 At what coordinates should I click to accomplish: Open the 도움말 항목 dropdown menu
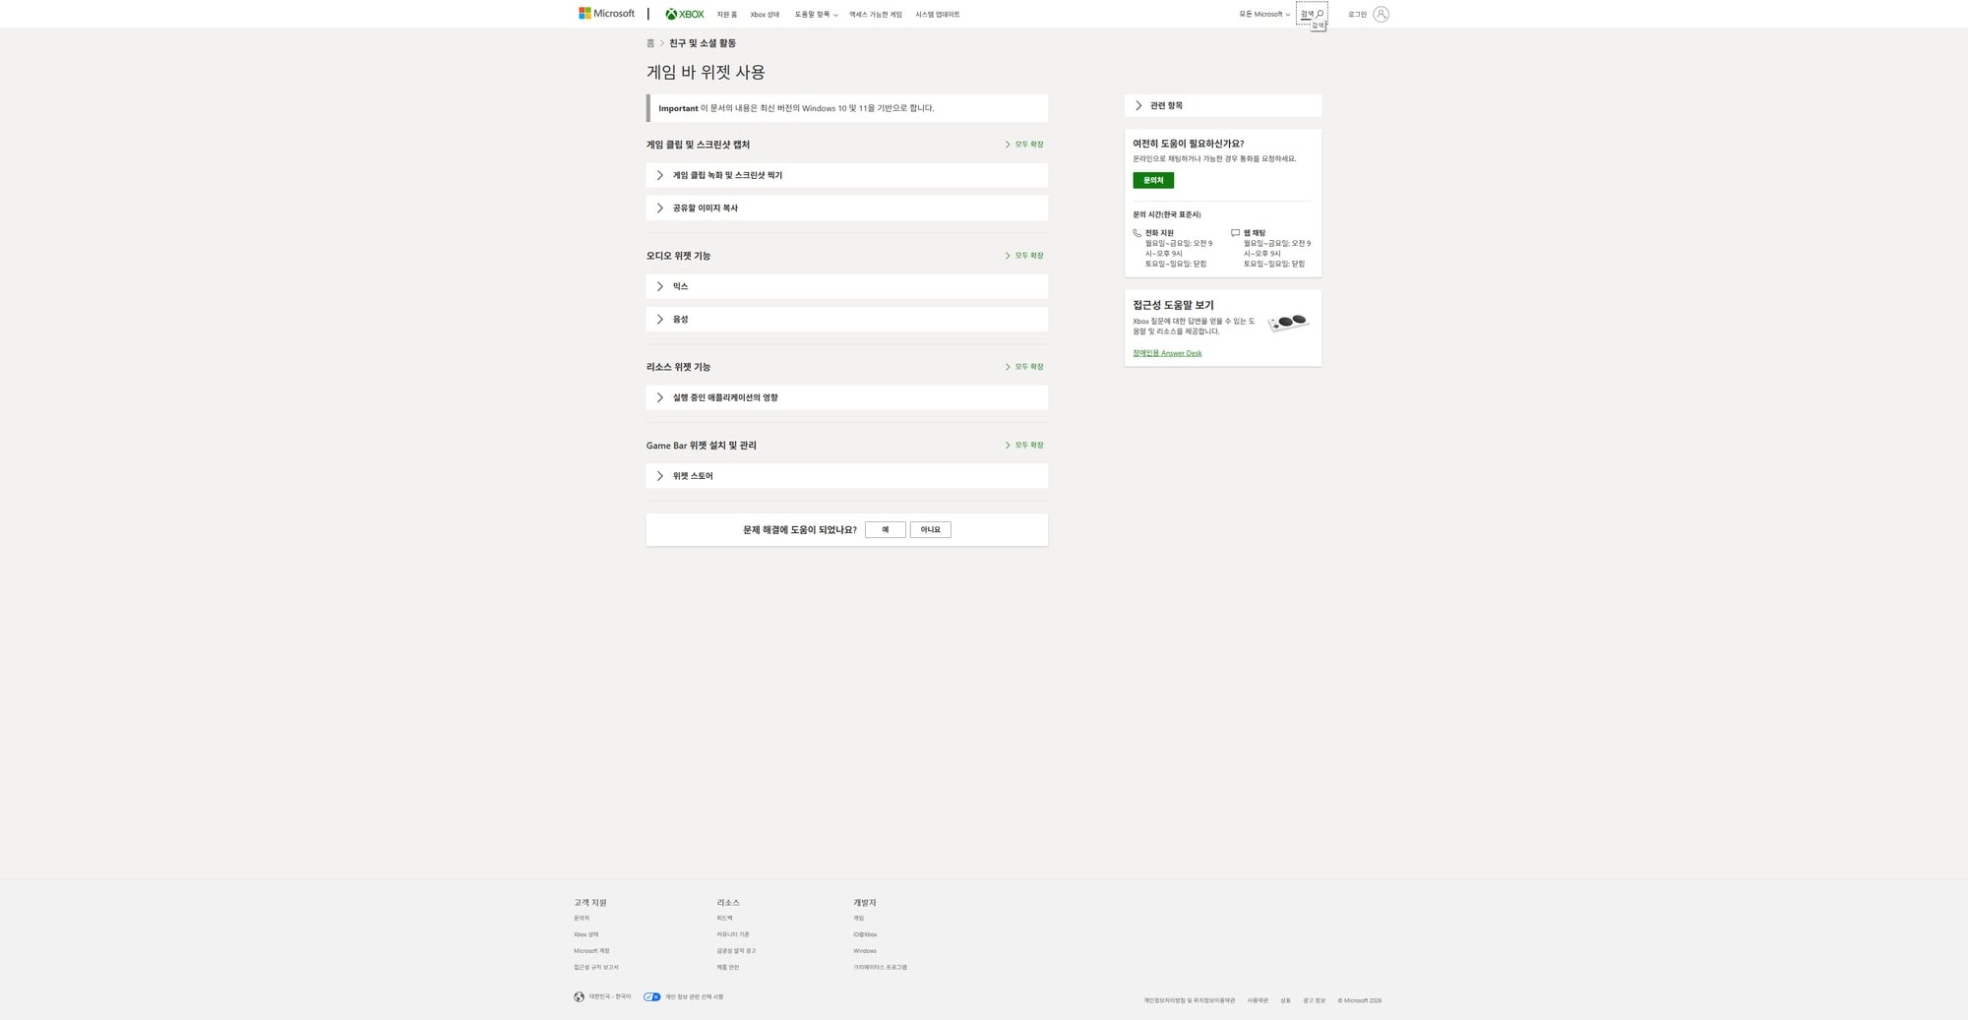816,15
